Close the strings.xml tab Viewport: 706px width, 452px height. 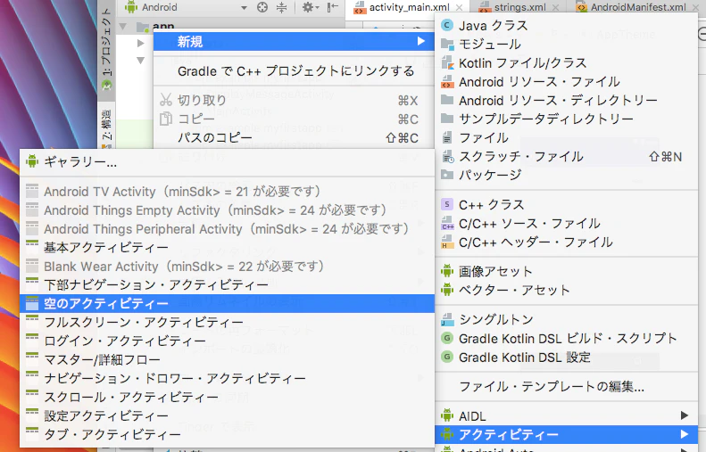[x=556, y=8]
